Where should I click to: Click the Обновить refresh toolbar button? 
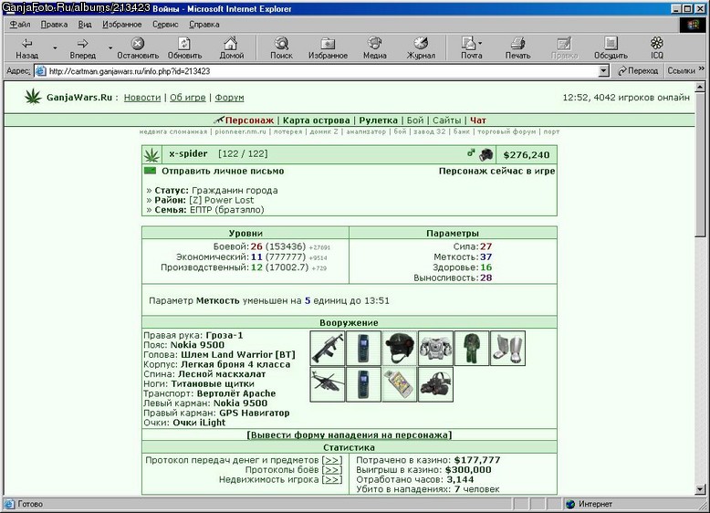(184, 48)
